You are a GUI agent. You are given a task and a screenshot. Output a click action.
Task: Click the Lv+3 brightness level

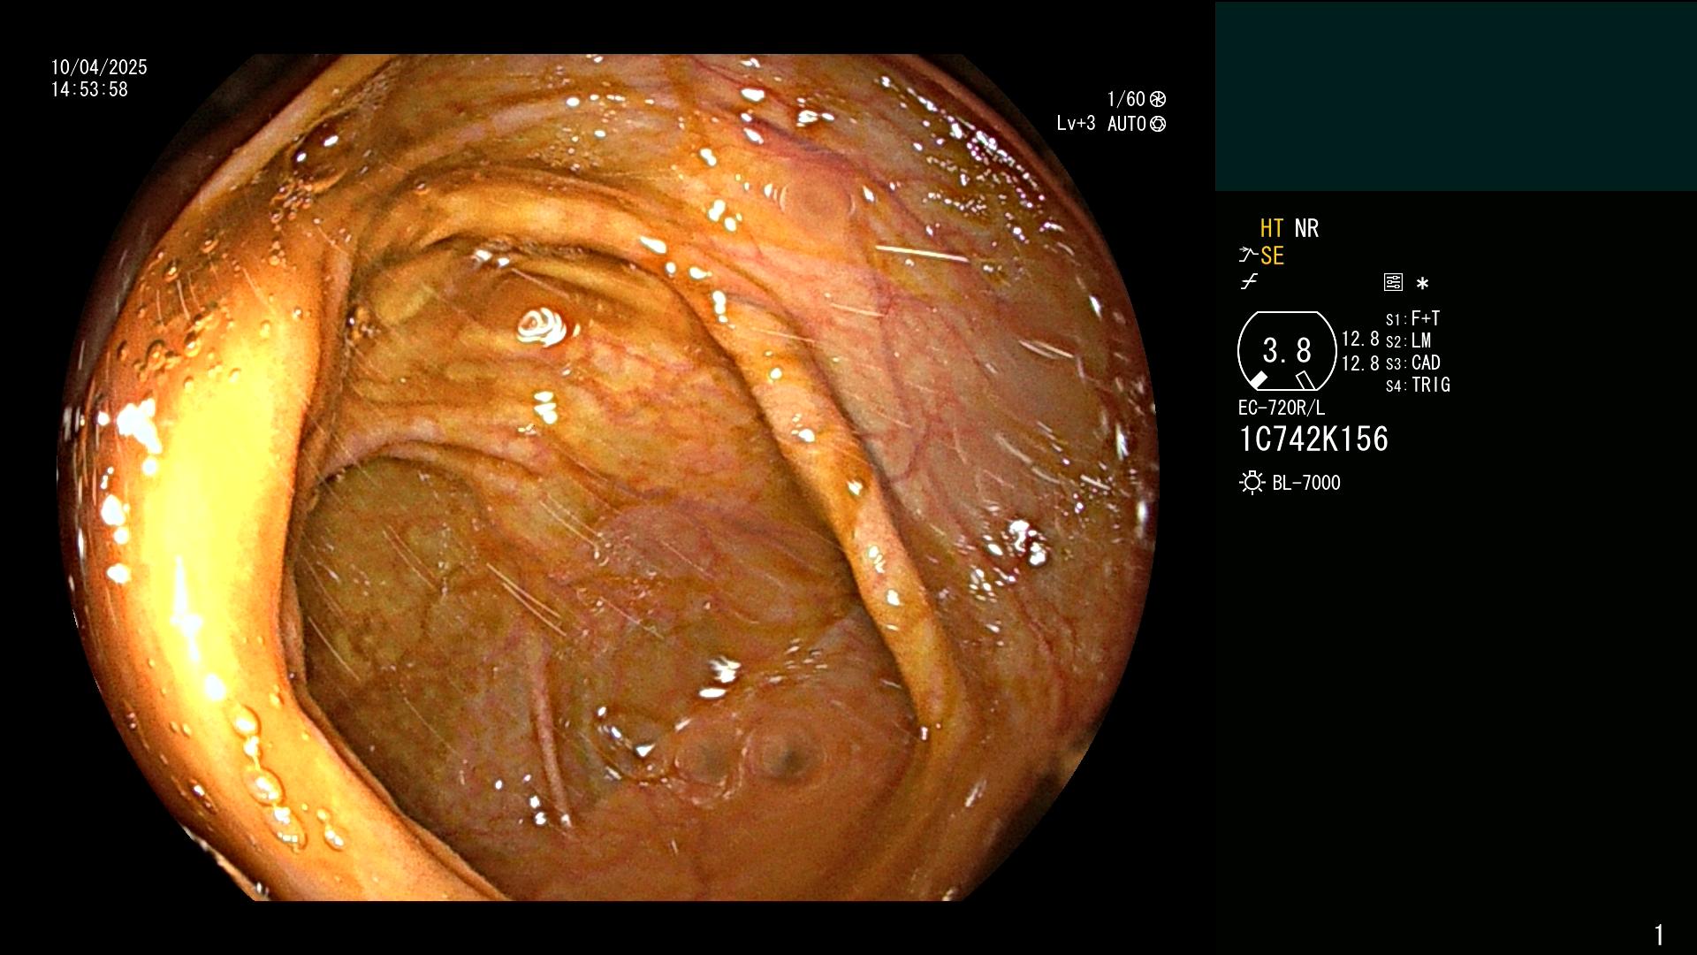click(1076, 124)
